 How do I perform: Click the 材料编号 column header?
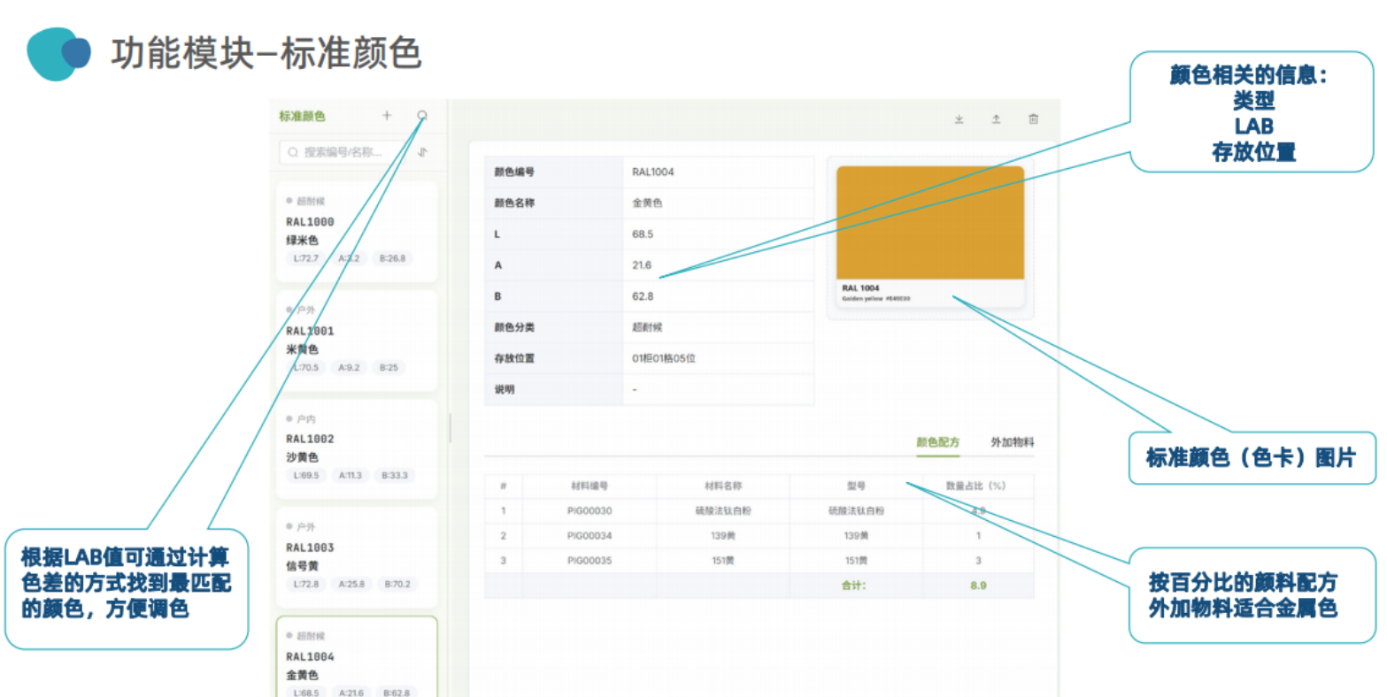click(589, 486)
